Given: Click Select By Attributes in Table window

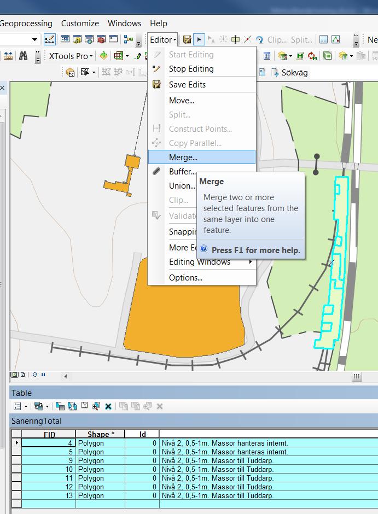Looking at the screenshot, I should (60, 406).
